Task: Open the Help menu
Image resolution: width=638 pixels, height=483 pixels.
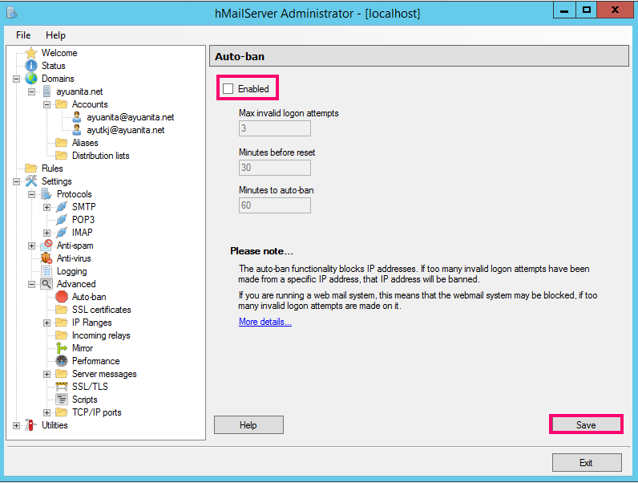Action: (55, 35)
